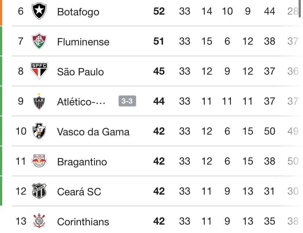
Task: Click São Paulo's goals scored value 37
Action: click(x=269, y=71)
